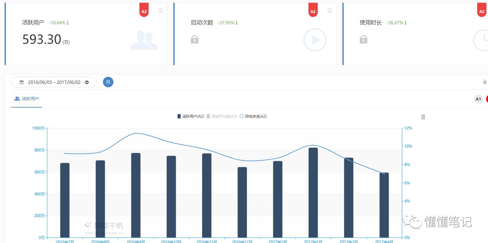The height and width of the screenshot is (243, 488).
Task: Click the grey A1 badge button
Action: tap(478, 99)
